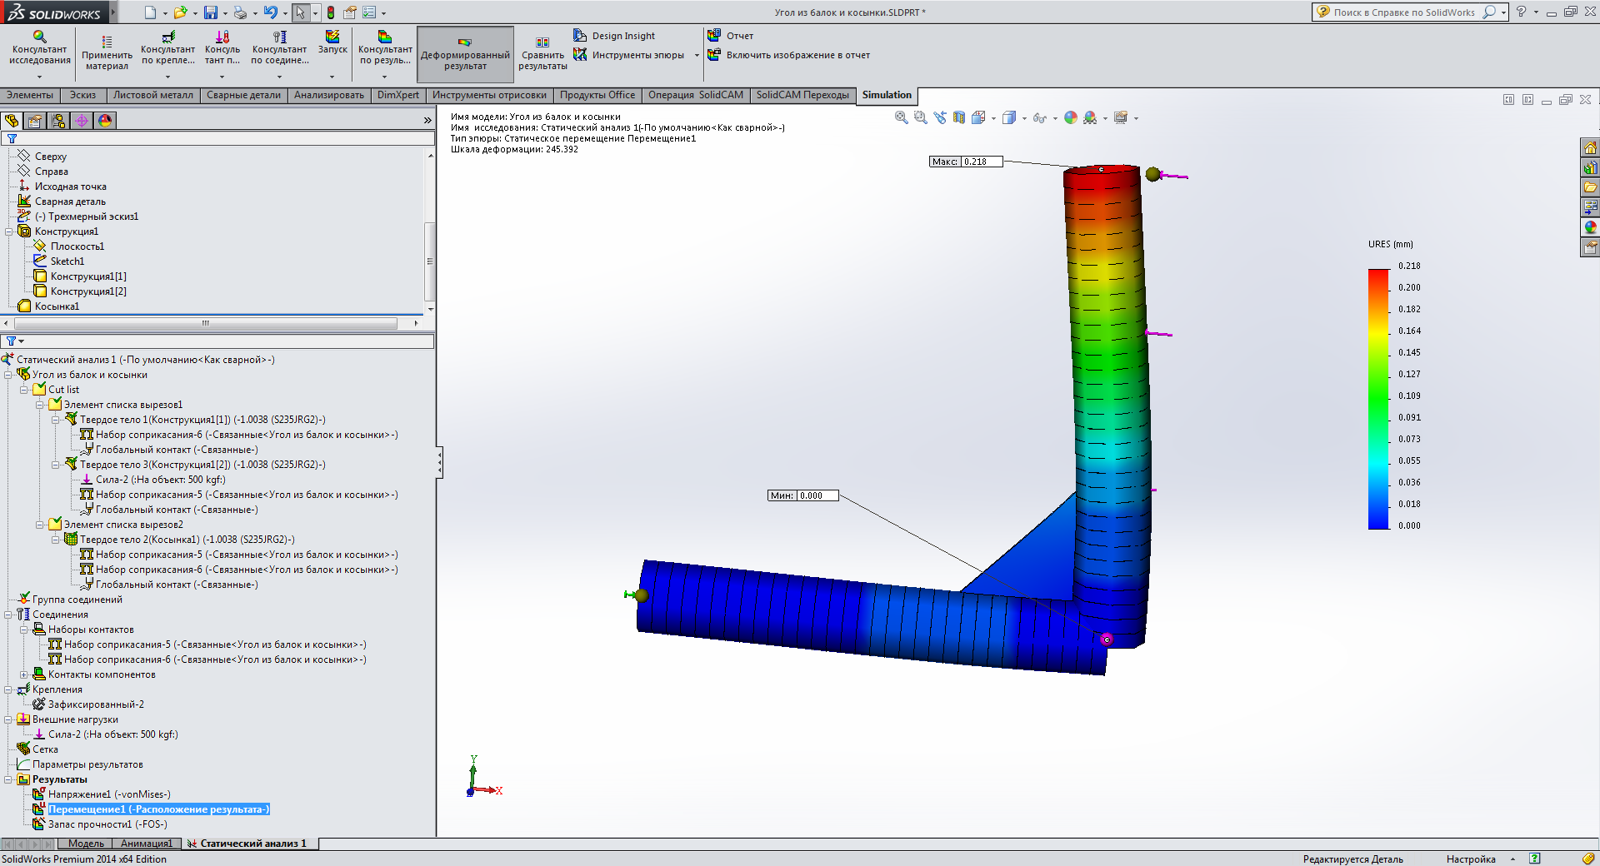This screenshot has height=866, width=1600.
Task: Select Напряжение1 (-vonMises-) result plot
Action: pyautogui.click(x=108, y=794)
